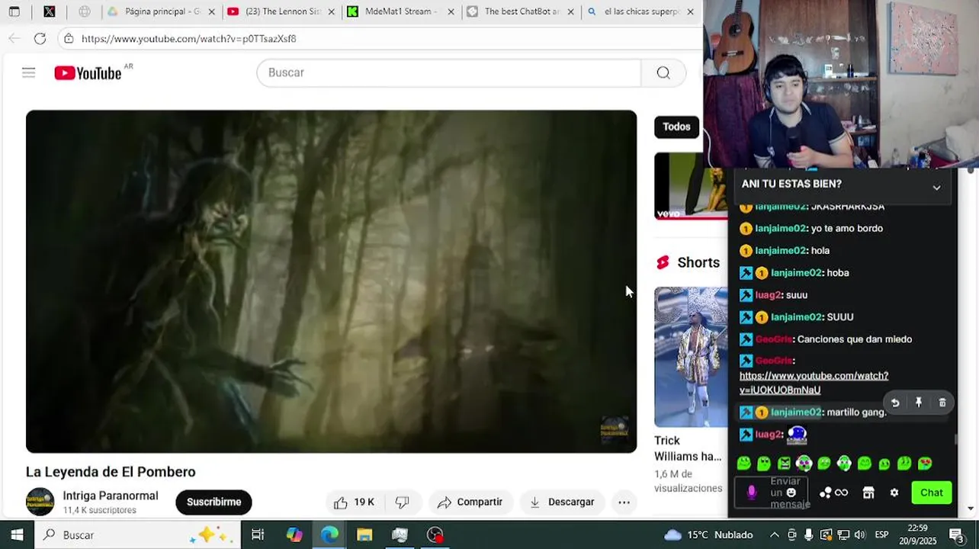Open File Explorer on the taskbar
This screenshot has height=549, width=979.
(x=364, y=535)
